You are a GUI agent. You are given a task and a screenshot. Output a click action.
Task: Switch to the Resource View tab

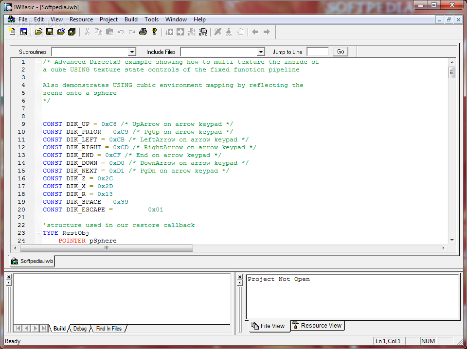pos(318,326)
